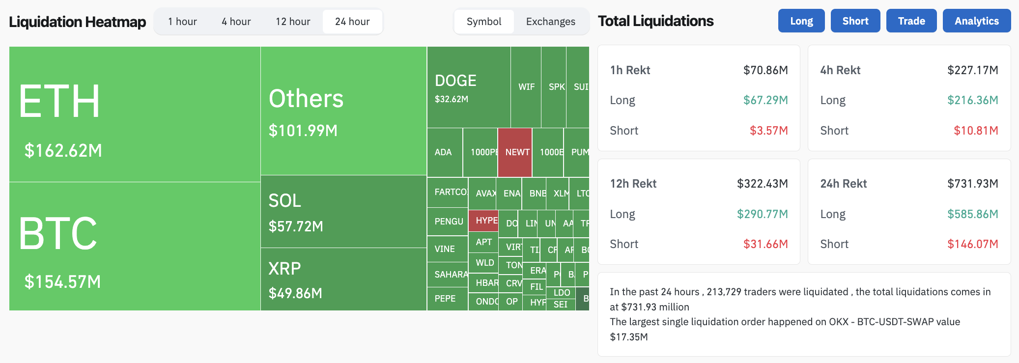The height and width of the screenshot is (363, 1019).
Task: Switch to the 12 hour view
Action: pos(292,21)
